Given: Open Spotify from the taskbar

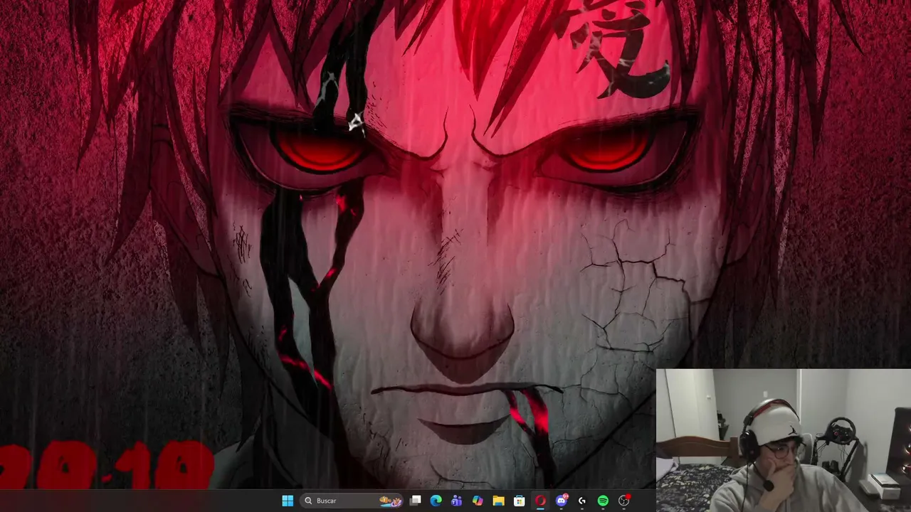Looking at the screenshot, I should [603, 501].
